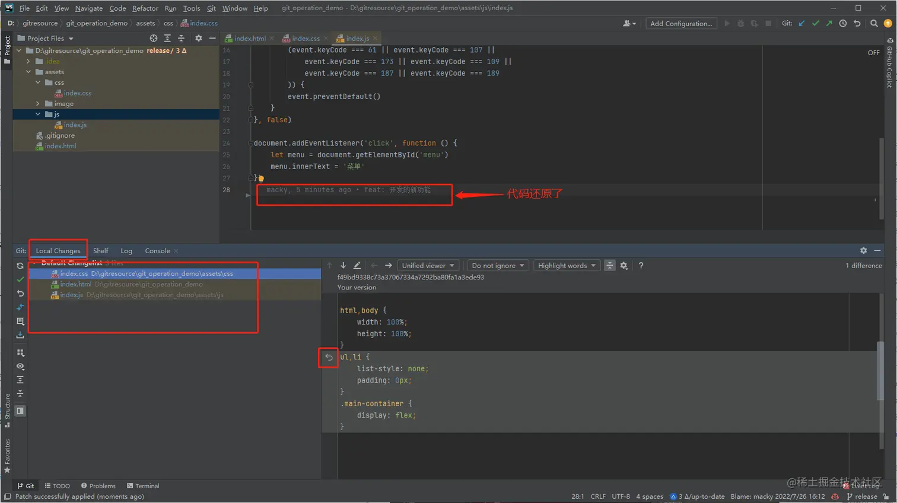Select .gitignore in project tree
The width and height of the screenshot is (897, 503).
(x=60, y=136)
